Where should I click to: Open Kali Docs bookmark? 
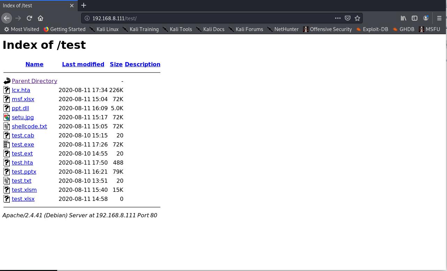coord(210,29)
